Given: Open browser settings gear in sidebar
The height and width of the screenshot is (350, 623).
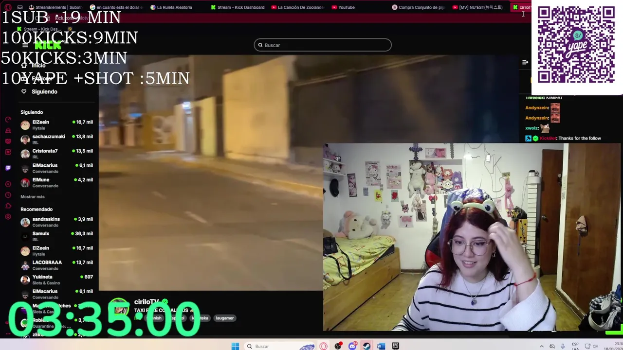Looking at the screenshot, I should (8, 217).
